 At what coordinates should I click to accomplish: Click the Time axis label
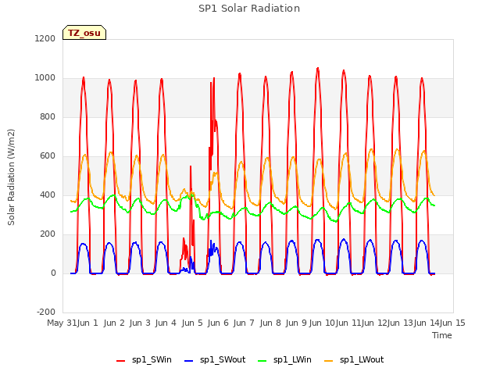pos(442,335)
